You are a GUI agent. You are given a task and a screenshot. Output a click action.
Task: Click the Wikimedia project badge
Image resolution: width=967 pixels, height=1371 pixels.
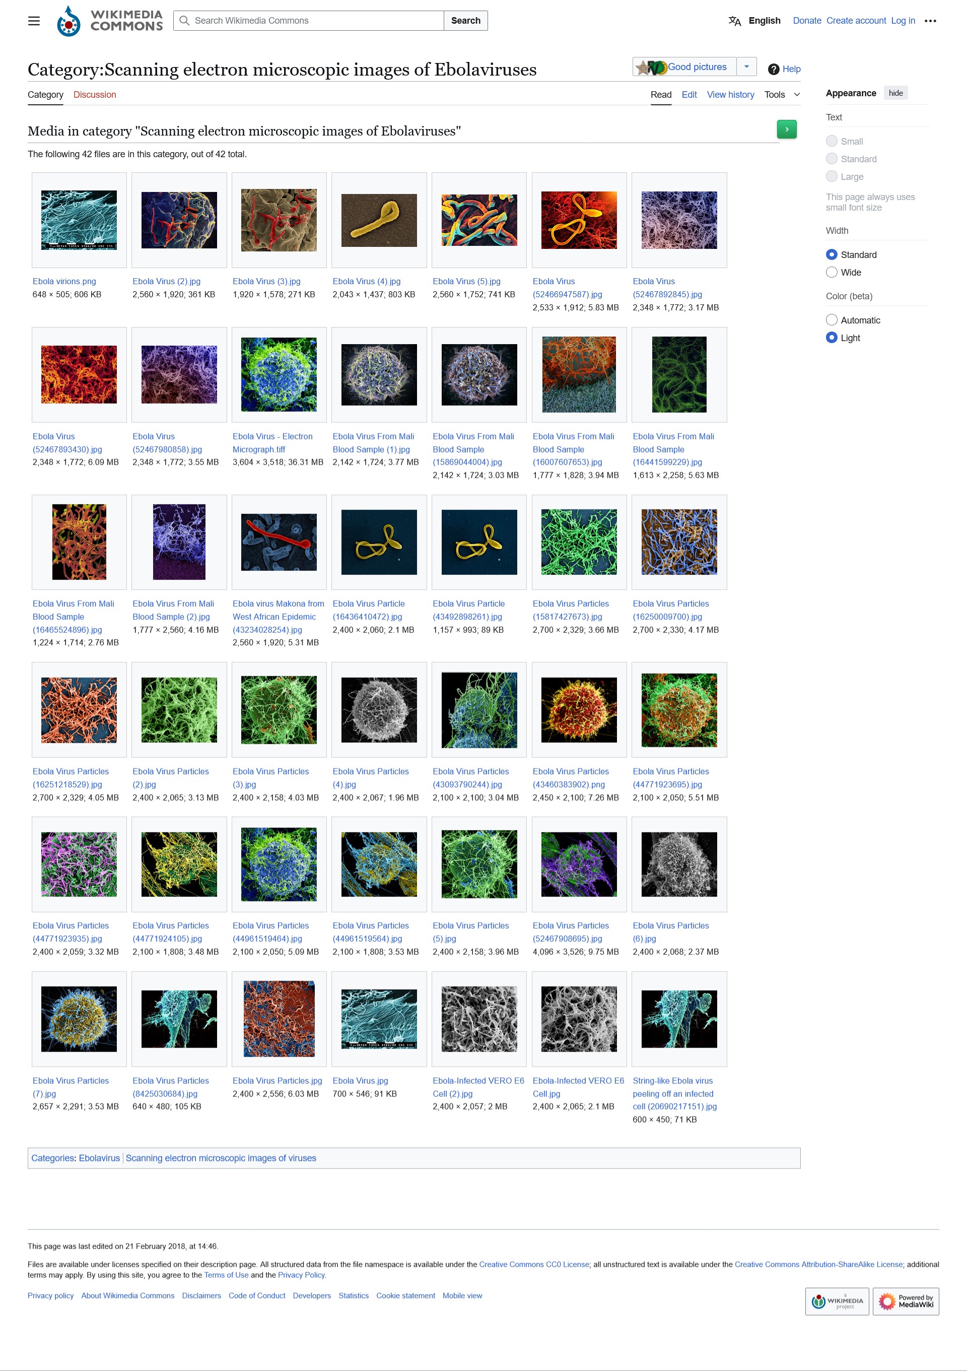(836, 1300)
